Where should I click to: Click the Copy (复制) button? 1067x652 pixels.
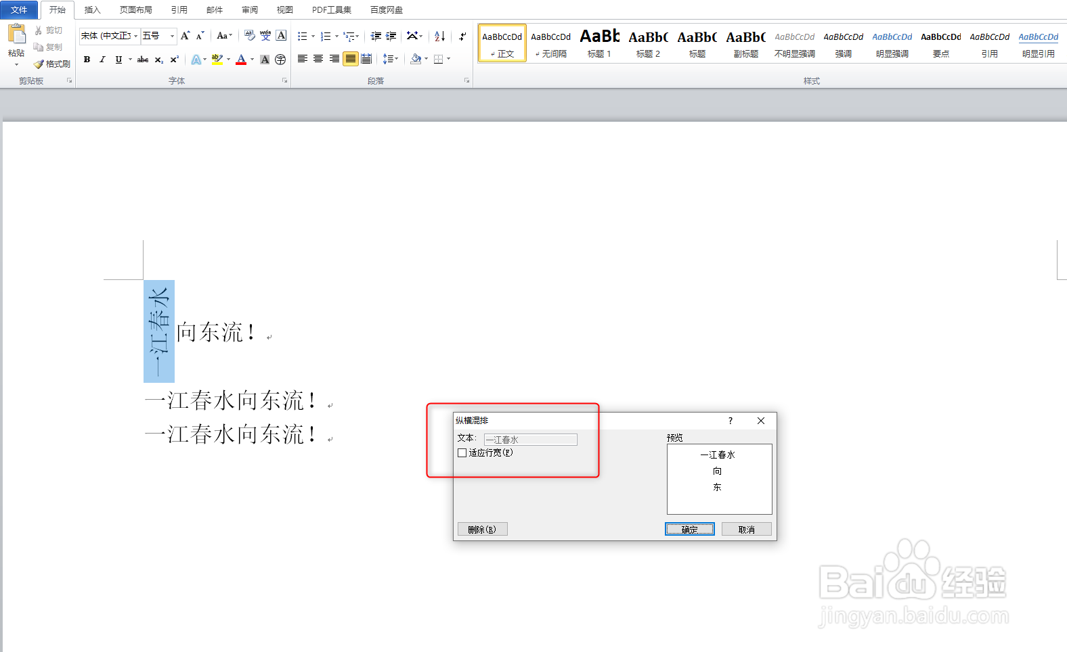click(x=49, y=47)
